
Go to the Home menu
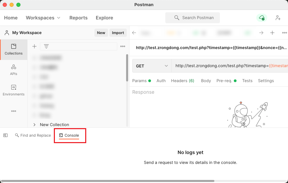(x=11, y=18)
